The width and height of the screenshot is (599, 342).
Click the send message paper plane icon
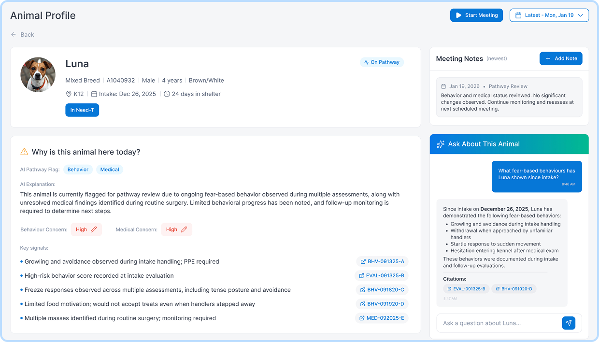(569, 323)
